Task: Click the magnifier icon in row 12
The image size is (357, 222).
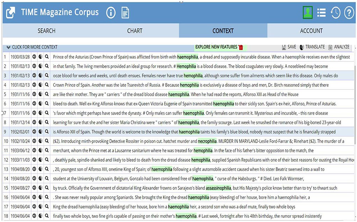Action: pos(47,160)
